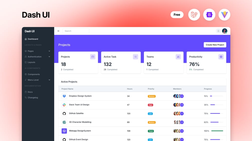Image resolution: width=252 pixels, height=141 pixels.
Task: Click the Active Projects heading
Action: tap(69, 82)
